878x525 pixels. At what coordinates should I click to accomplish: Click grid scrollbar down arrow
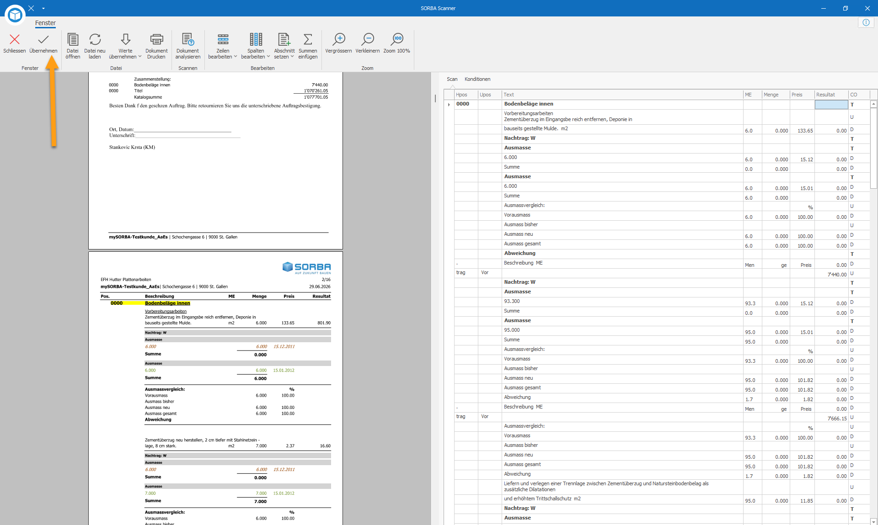[x=873, y=521]
